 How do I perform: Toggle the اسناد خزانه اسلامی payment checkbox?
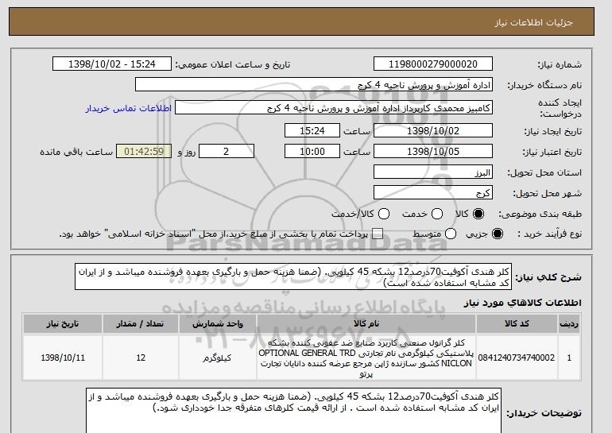(378, 234)
